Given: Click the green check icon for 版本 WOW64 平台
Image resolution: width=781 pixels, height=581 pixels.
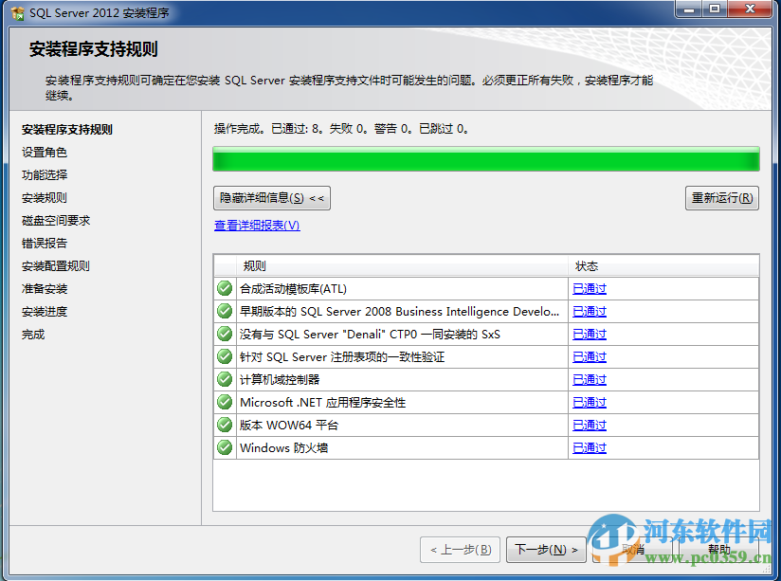Looking at the screenshot, I should [224, 425].
